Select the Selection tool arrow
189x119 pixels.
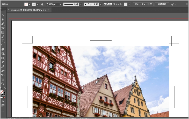click(3, 15)
